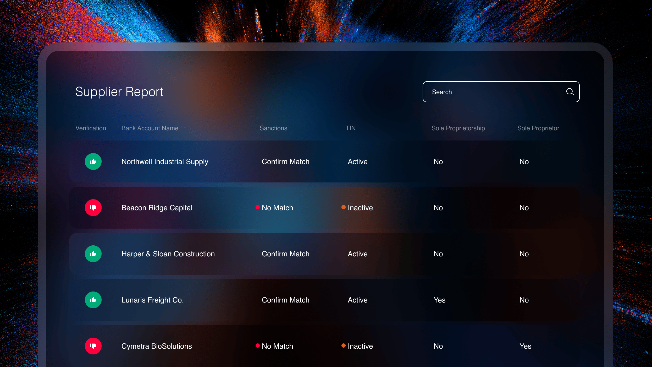Click Inactive TIN status for Beacon Ridge Capital
The height and width of the screenshot is (367, 652).
360,208
